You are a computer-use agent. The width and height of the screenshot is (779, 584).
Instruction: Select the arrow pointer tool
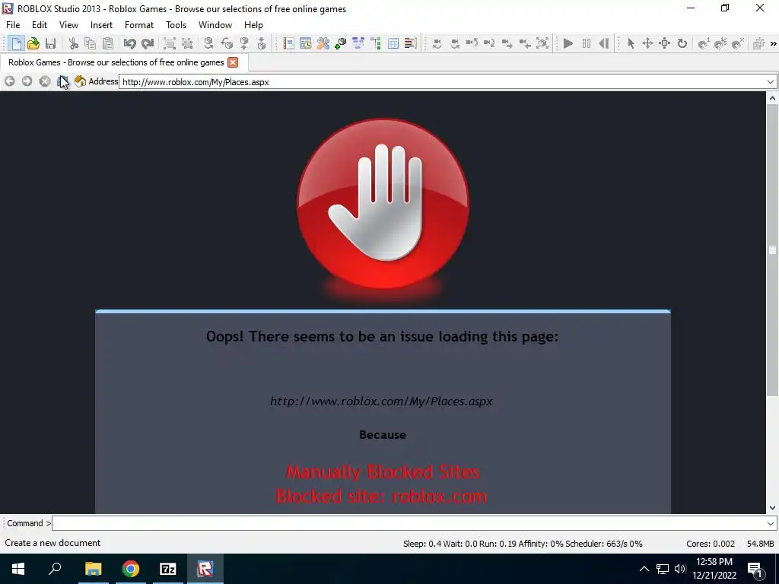pyautogui.click(x=631, y=43)
